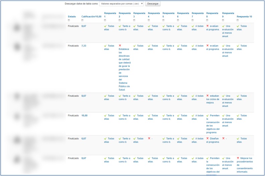Open the attempt with grade 10,00
Screen dimensions: 265x176
click(x=84, y=115)
